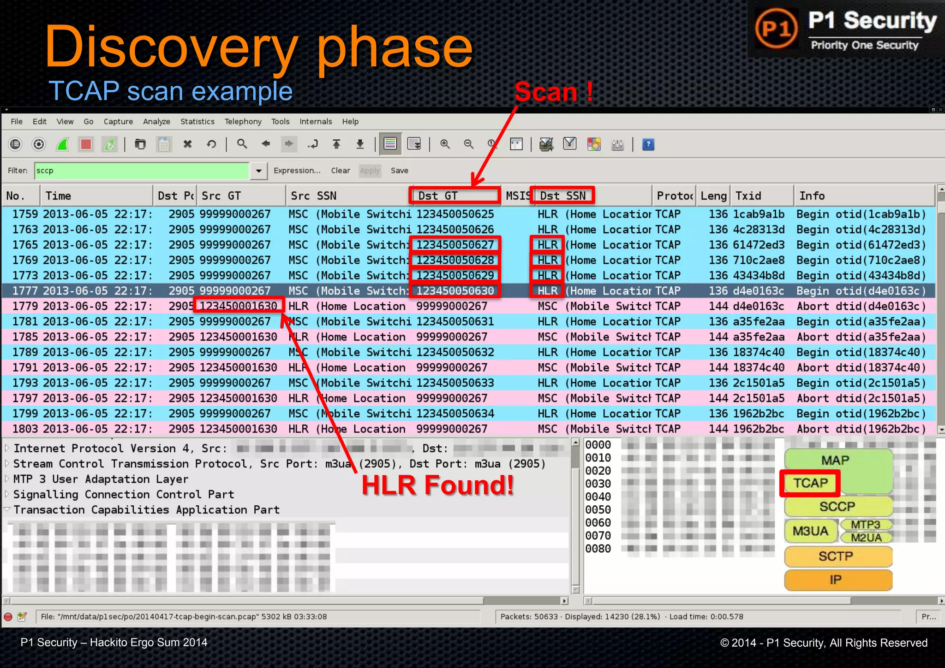Viewport: 945px width, 668px height.
Task: Click the Apply filter button
Action: click(370, 171)
